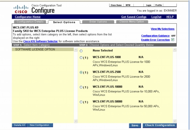Start a New Configuration

tap(40, 125)
